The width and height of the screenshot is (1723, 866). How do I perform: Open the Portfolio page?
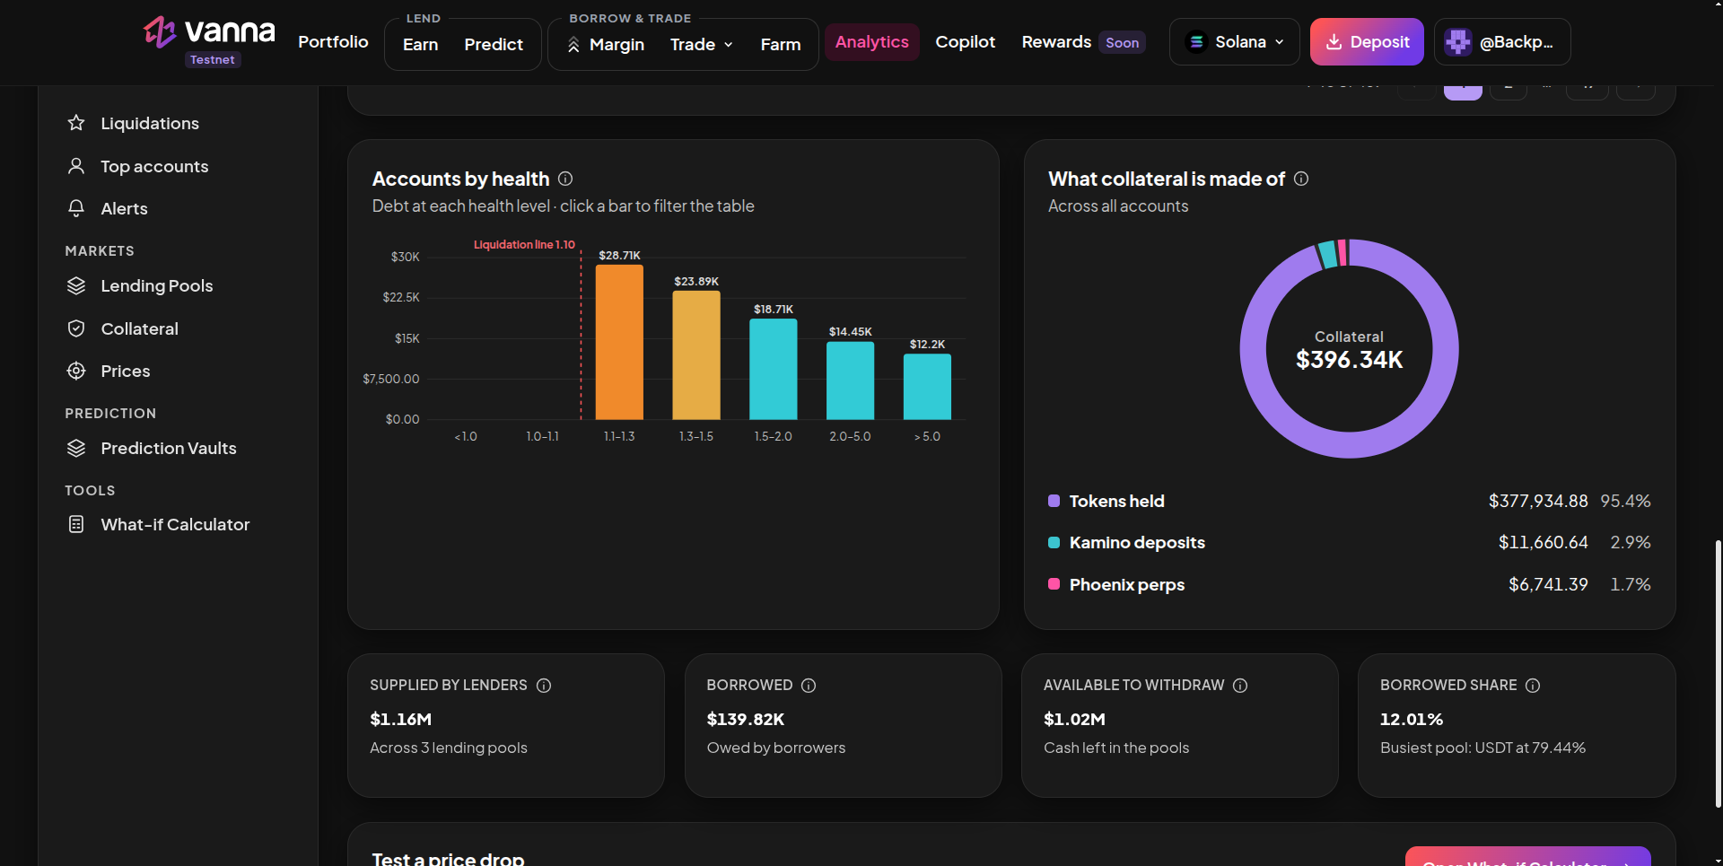(x=333, y=42)
